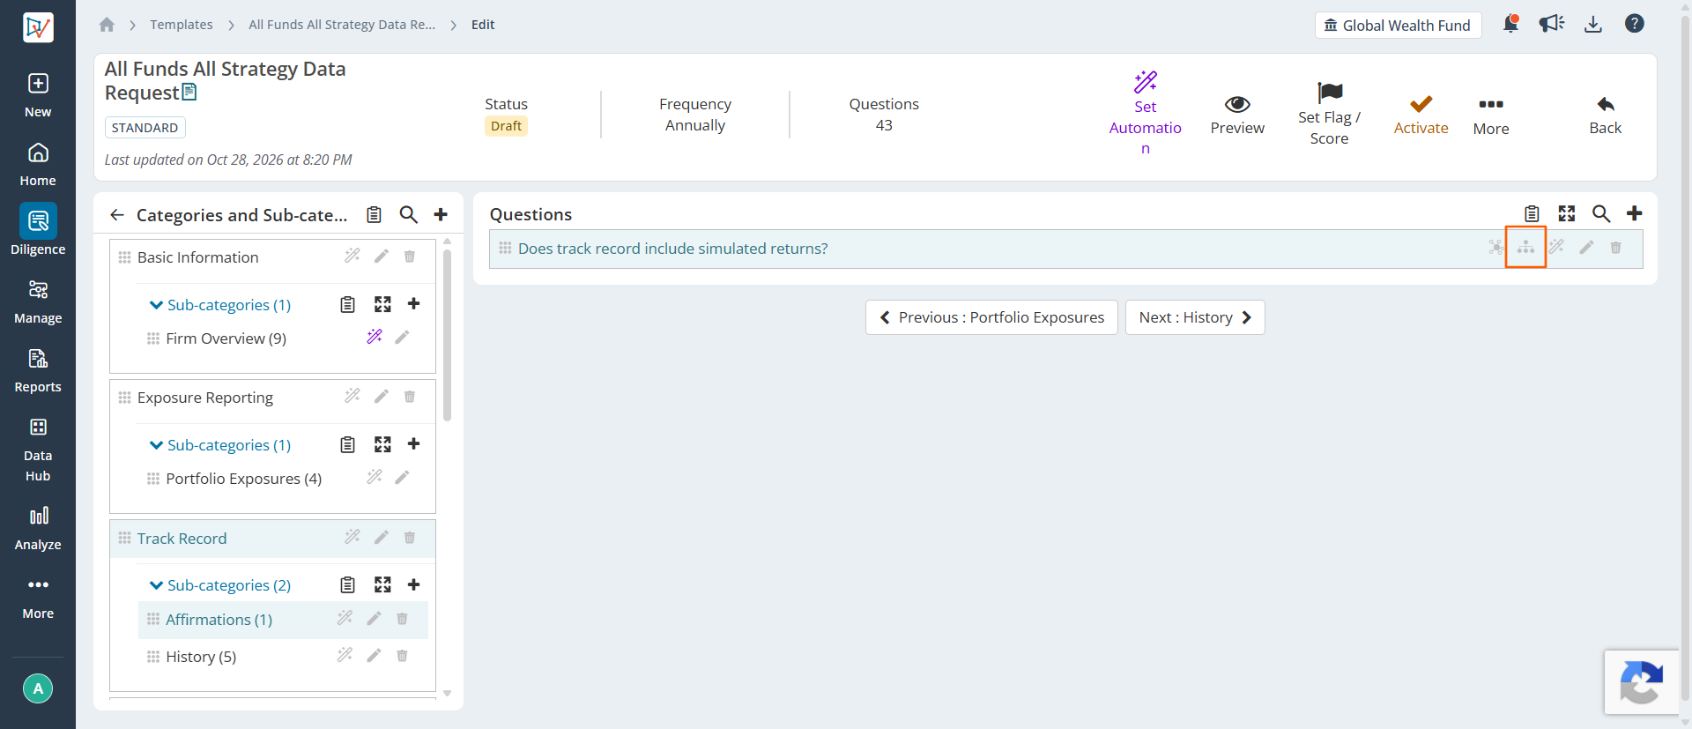1692x729 pixels.
Task: Delete the simulated returns question
Action: click(x=1615, y=248)
